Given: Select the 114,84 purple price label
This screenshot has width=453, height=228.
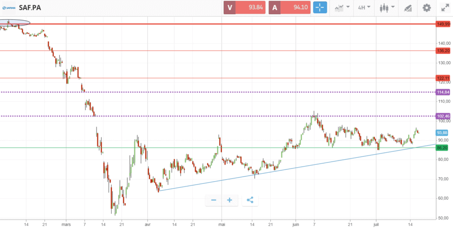Looking at the screenshot, I should [x=443, y=92].
